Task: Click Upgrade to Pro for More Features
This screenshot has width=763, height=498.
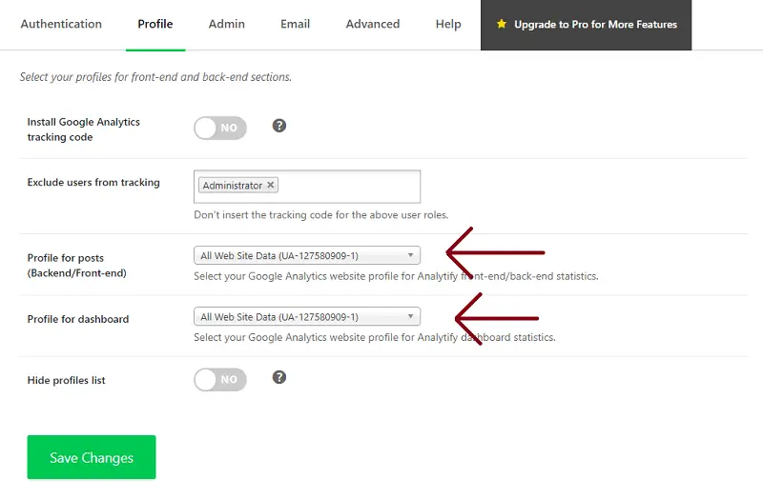Action: [x=595, y=25]
